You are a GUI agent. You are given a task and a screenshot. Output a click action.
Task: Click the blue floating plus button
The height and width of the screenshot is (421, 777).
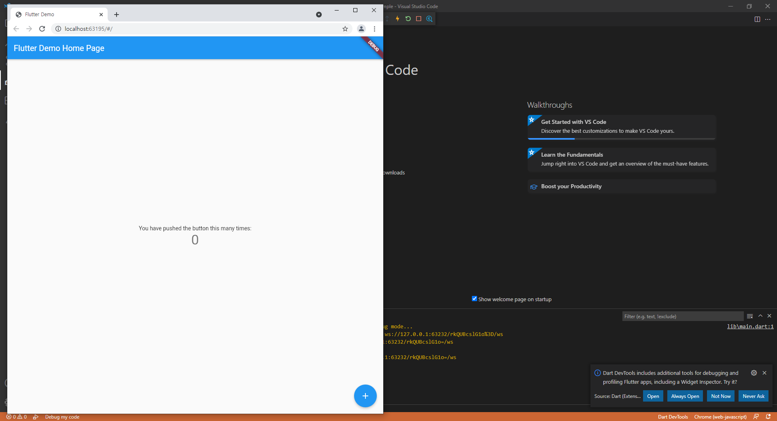pyautogui.click(x=365, y=396)
